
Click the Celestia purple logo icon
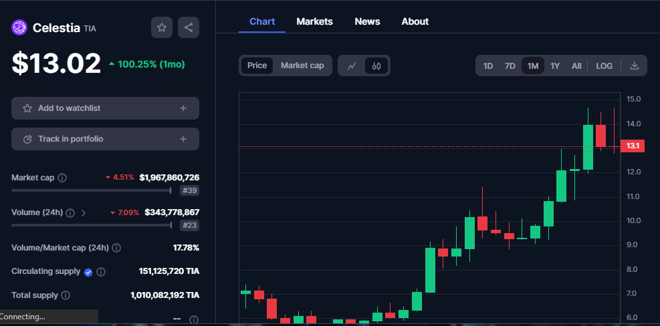[19, 28]
